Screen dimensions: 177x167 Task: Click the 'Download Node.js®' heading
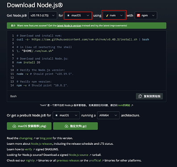click(x=35, y=5)
